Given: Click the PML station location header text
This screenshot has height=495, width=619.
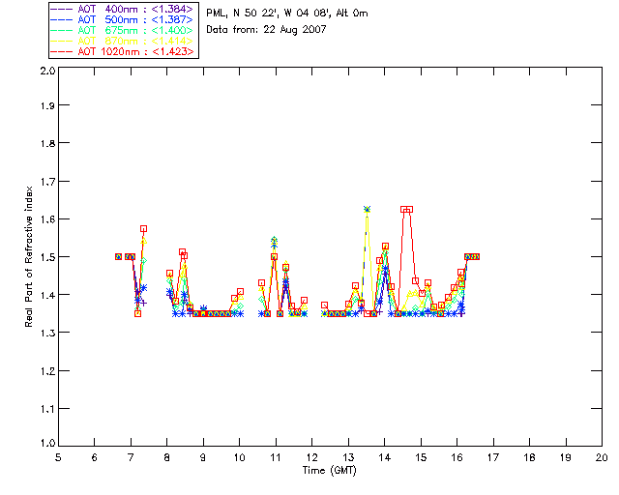Looking at the screenshot, I should coord(287,14).
